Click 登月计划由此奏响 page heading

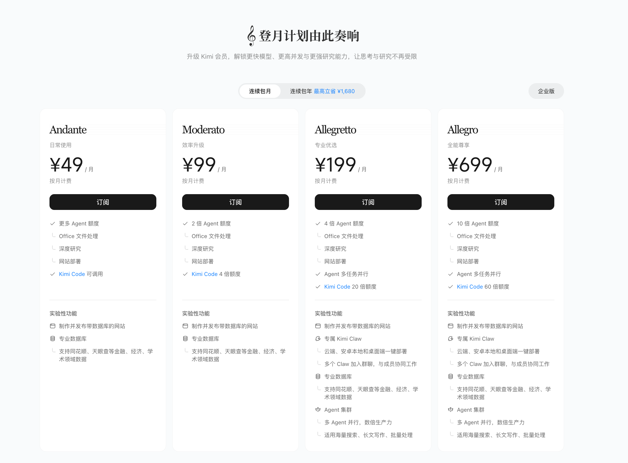click(x=309, y=36)
